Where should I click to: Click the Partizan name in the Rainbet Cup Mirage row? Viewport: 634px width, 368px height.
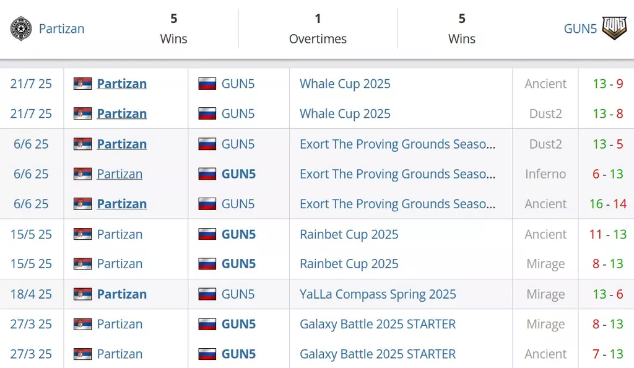point(119,264)
